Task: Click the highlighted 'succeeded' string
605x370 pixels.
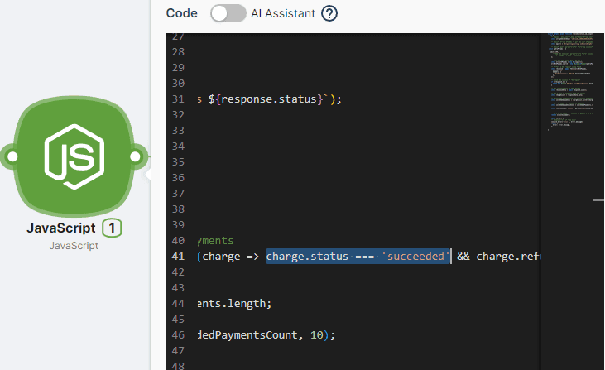Action: (414, 256)
